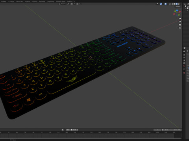Open the Render properties tab icon

click(184, 55)
